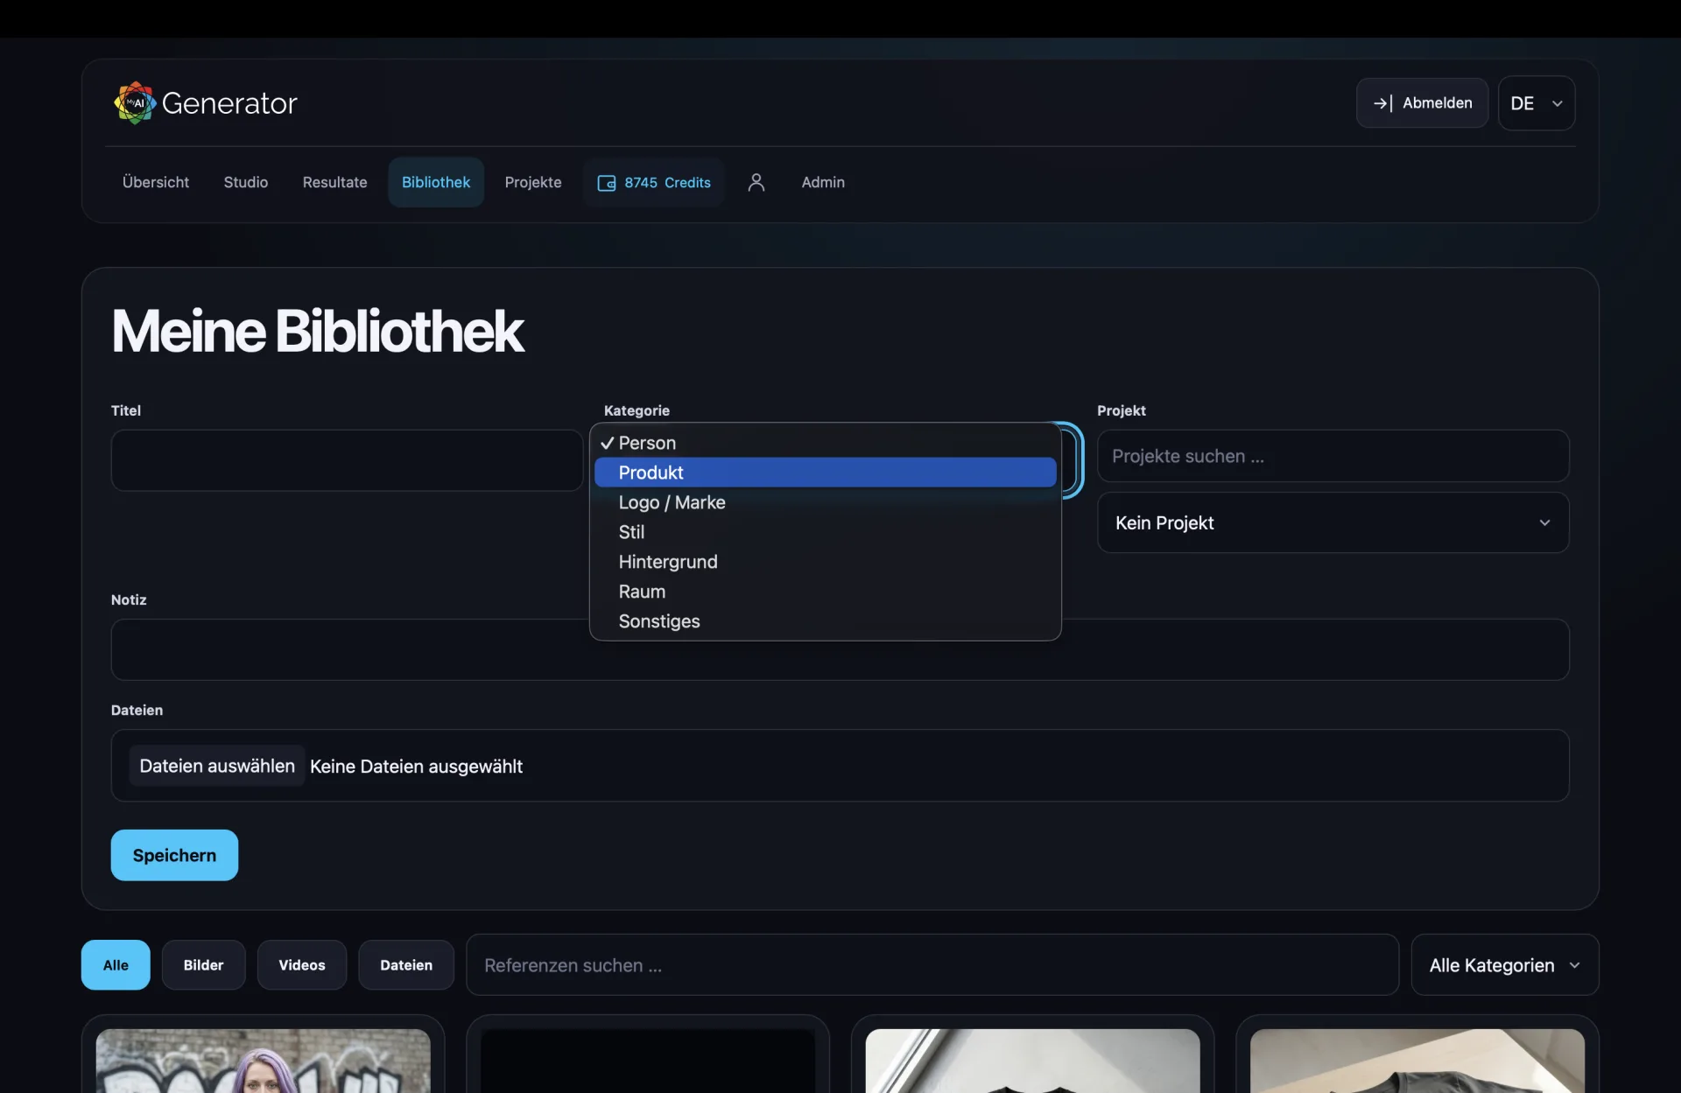Focus the Titel input field
The width and height of the screenshot is (1681, 1093).
[x=347, y=460]
